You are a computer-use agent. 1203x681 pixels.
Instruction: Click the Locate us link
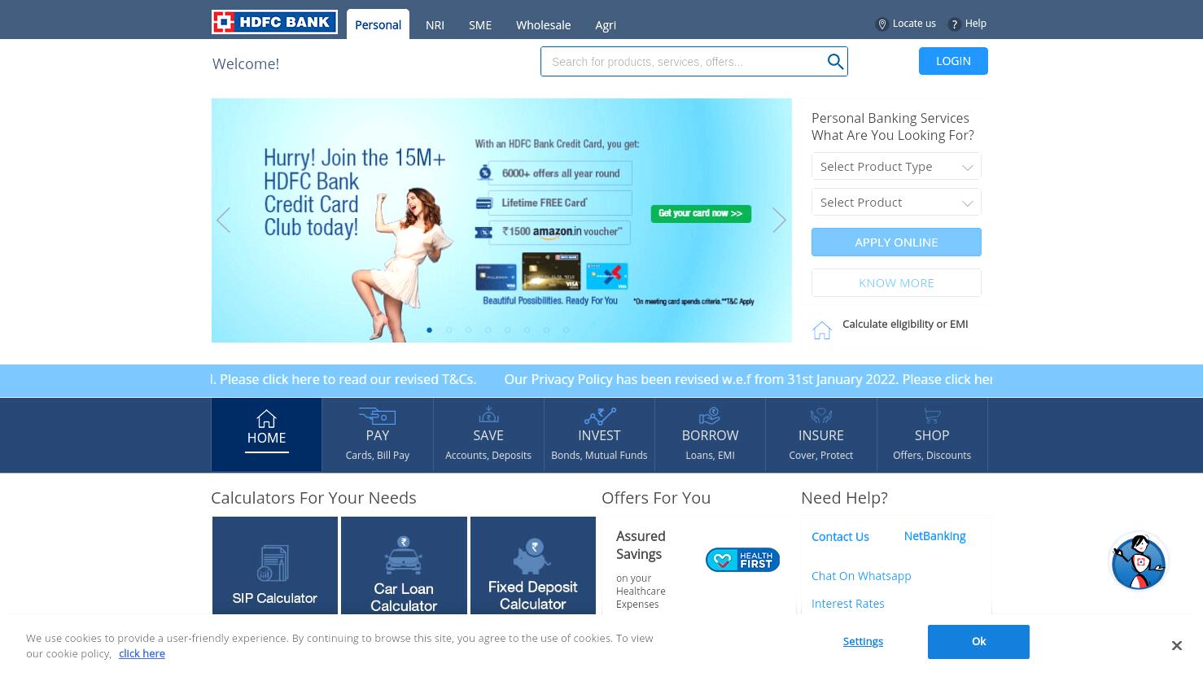[x=914, y=24]
